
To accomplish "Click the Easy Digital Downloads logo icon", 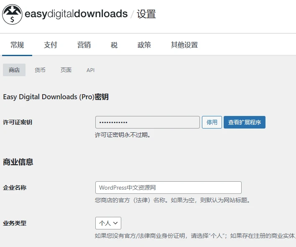I will 12,15.
